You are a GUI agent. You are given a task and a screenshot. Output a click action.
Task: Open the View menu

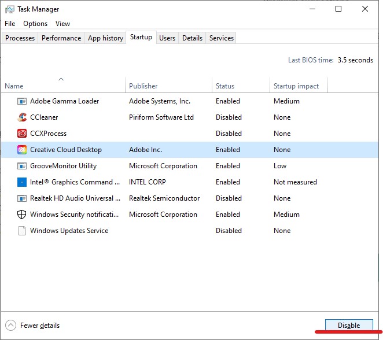pyautogui.click(x=62, y=24)
